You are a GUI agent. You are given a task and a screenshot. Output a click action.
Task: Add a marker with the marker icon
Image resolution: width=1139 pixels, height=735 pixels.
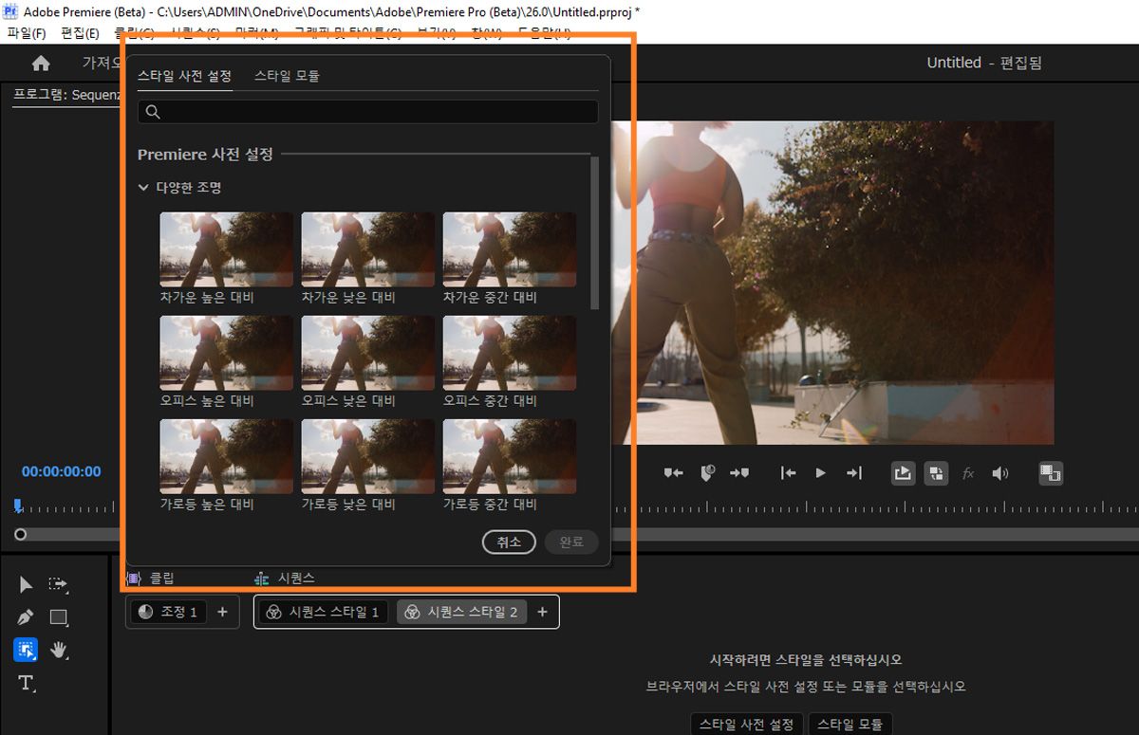[x=707, y=473]
